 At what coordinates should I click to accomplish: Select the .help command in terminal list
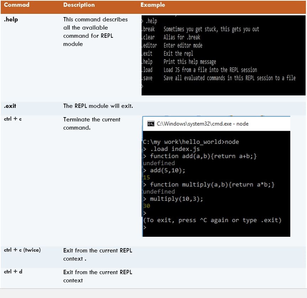coord(151,22)
